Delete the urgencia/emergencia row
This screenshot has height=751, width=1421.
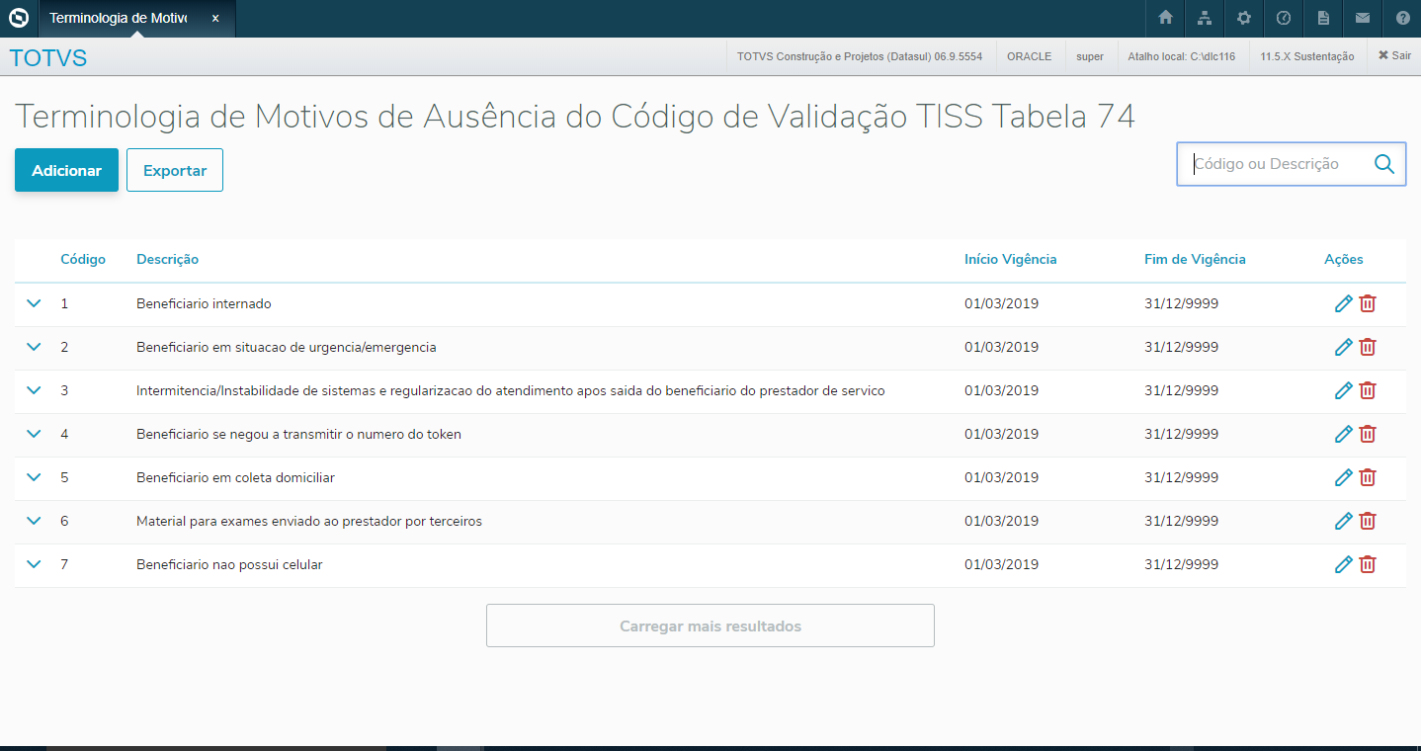(x=1368, y=347)
